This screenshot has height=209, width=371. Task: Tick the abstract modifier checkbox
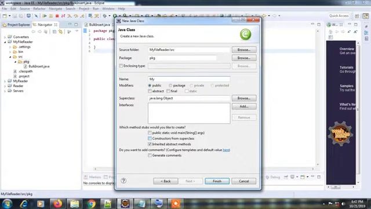[150, 91]
